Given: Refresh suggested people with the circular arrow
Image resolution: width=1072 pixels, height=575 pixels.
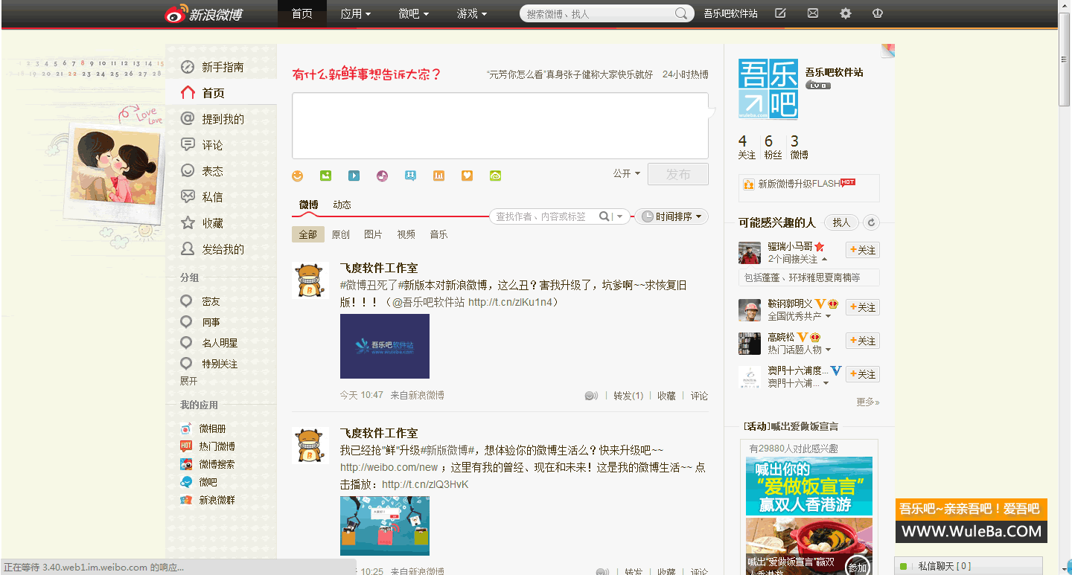Looking at the screenshot, I should (x=872, y=222).
